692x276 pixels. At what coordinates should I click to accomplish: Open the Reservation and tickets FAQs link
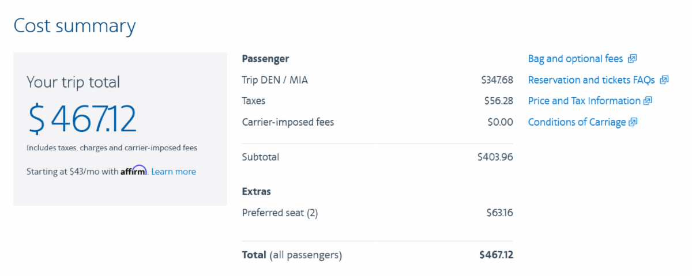pos(591,80)
